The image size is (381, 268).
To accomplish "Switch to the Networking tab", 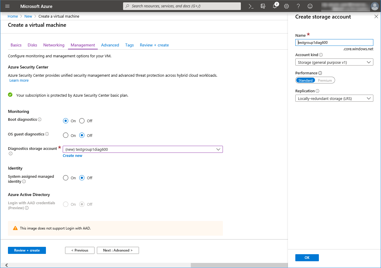I will coord(54,45).
